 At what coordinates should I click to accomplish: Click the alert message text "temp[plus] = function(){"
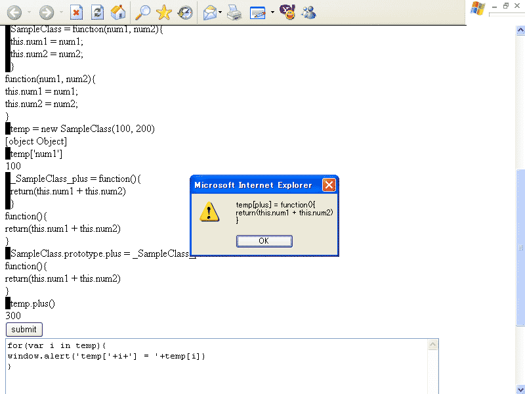click(x=276, y=205)
